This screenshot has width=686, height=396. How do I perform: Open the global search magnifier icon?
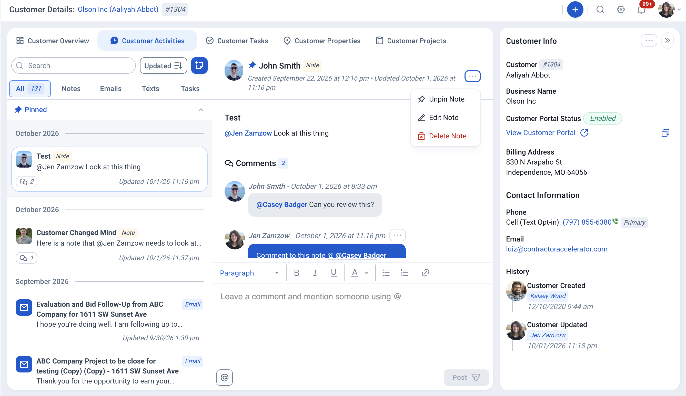click(x=600, y=9)
